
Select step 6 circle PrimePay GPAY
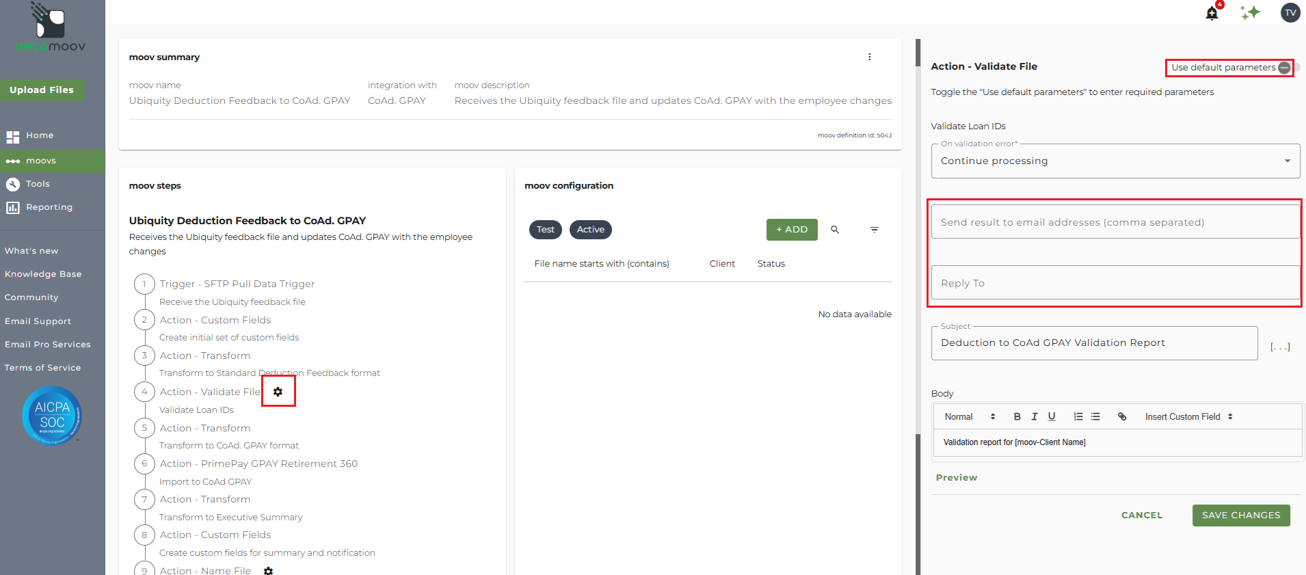[144, 464]
